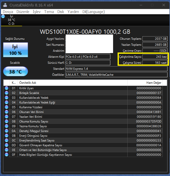Click status orb for Hata Bilgileri Günlüğü row
The image size is (170, 176).
7,154
